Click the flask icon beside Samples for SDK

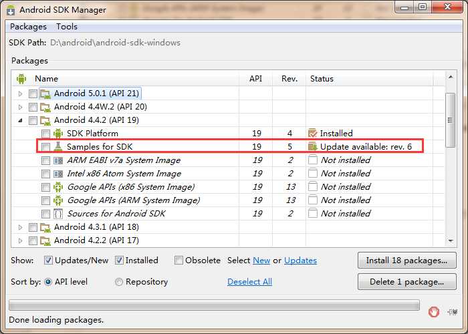click(58, 147)
